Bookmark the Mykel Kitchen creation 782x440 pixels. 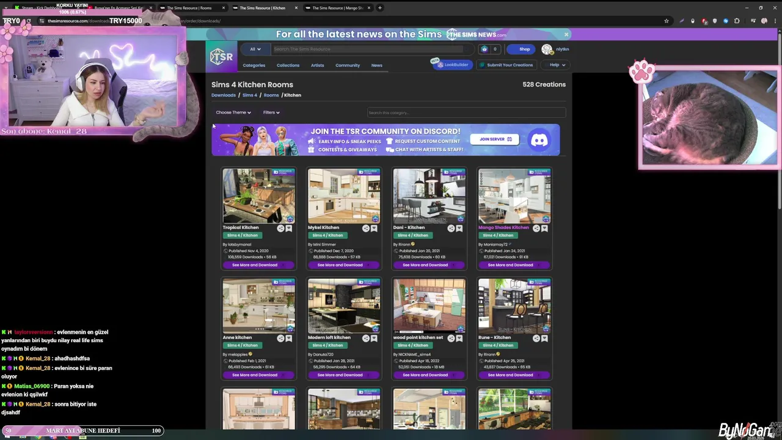coord(374,228)
